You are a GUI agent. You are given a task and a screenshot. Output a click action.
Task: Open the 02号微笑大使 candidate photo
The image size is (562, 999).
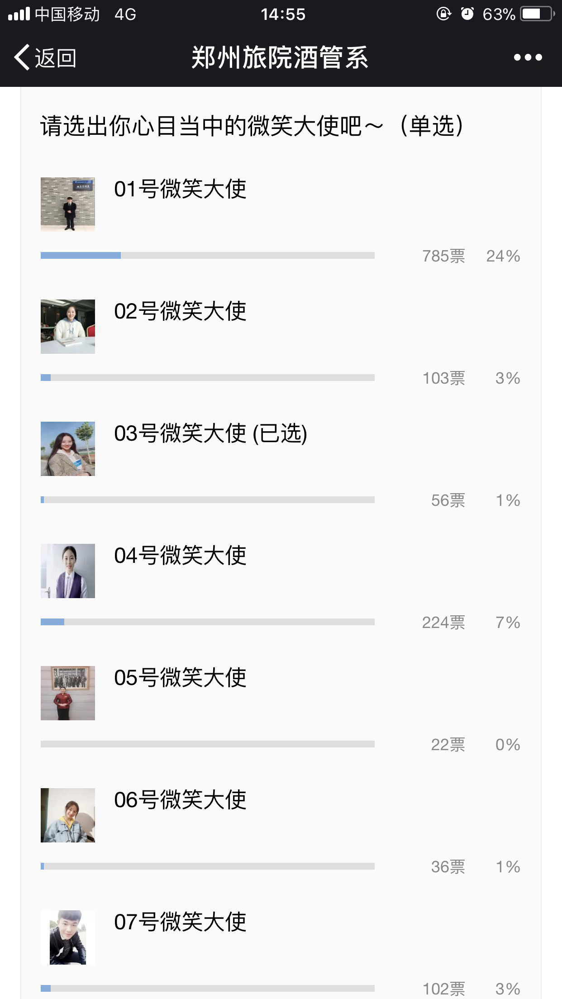68,326
